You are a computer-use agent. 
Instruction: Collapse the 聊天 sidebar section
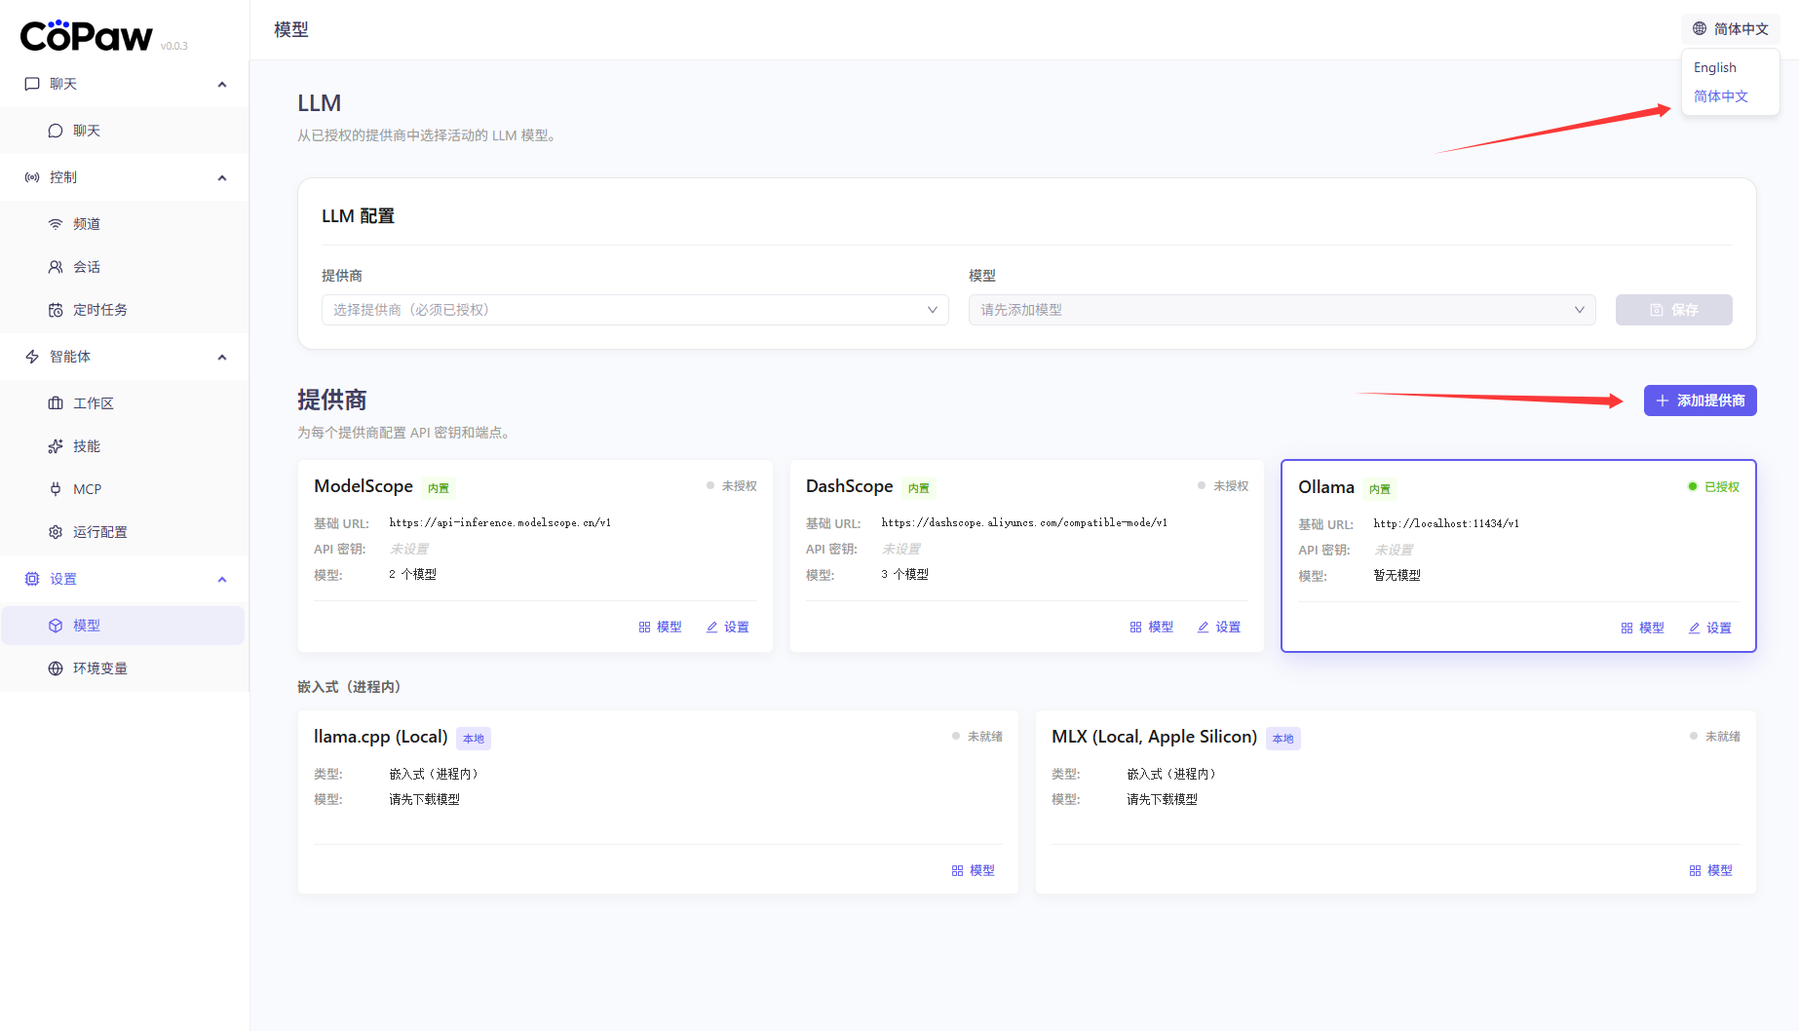tap(221, 85)
